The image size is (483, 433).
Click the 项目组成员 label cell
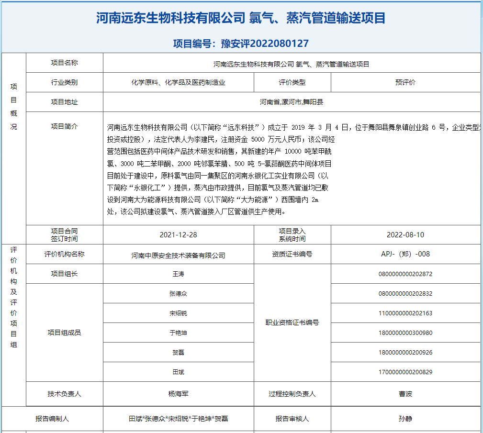[64, 333]
